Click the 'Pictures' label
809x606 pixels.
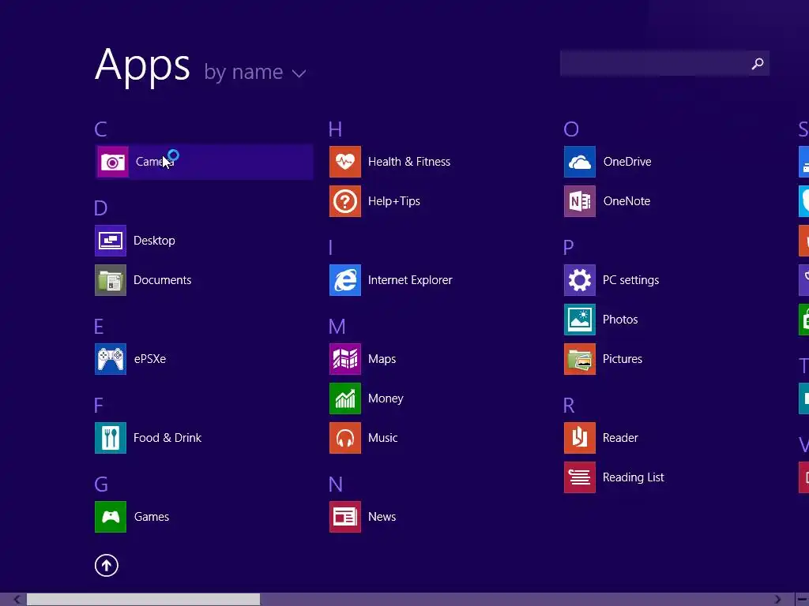click(623, 359)
